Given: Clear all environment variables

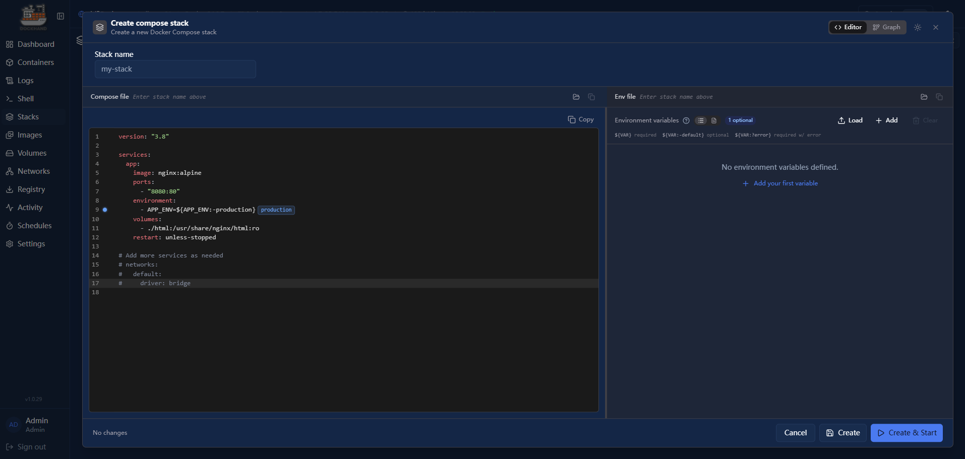Looking at the screenshot, I should (x=925, y=120).
